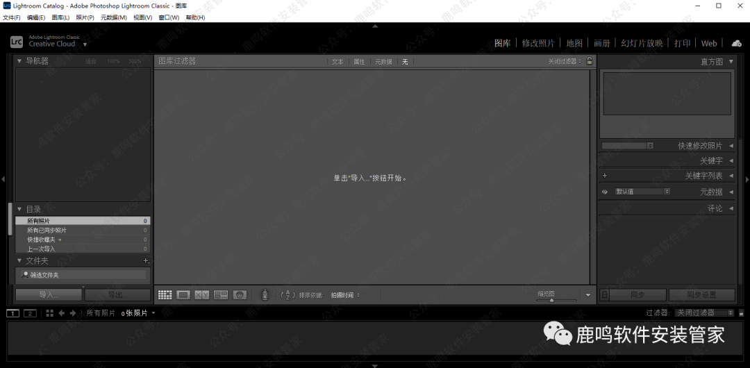Click the 筛选文件夹 search field
The width and height of the screenshot is (750, 368).
coord(83,275)
